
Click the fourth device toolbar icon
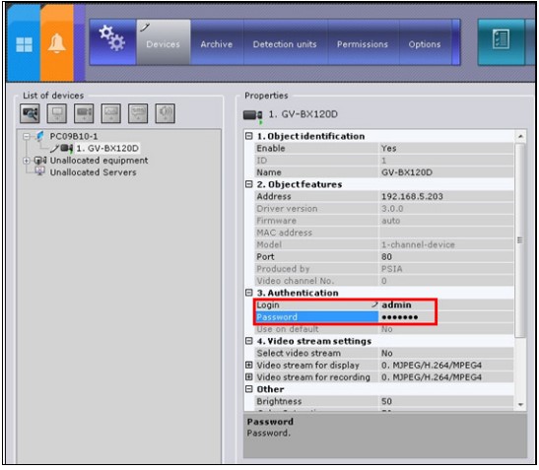pos(111,113)
